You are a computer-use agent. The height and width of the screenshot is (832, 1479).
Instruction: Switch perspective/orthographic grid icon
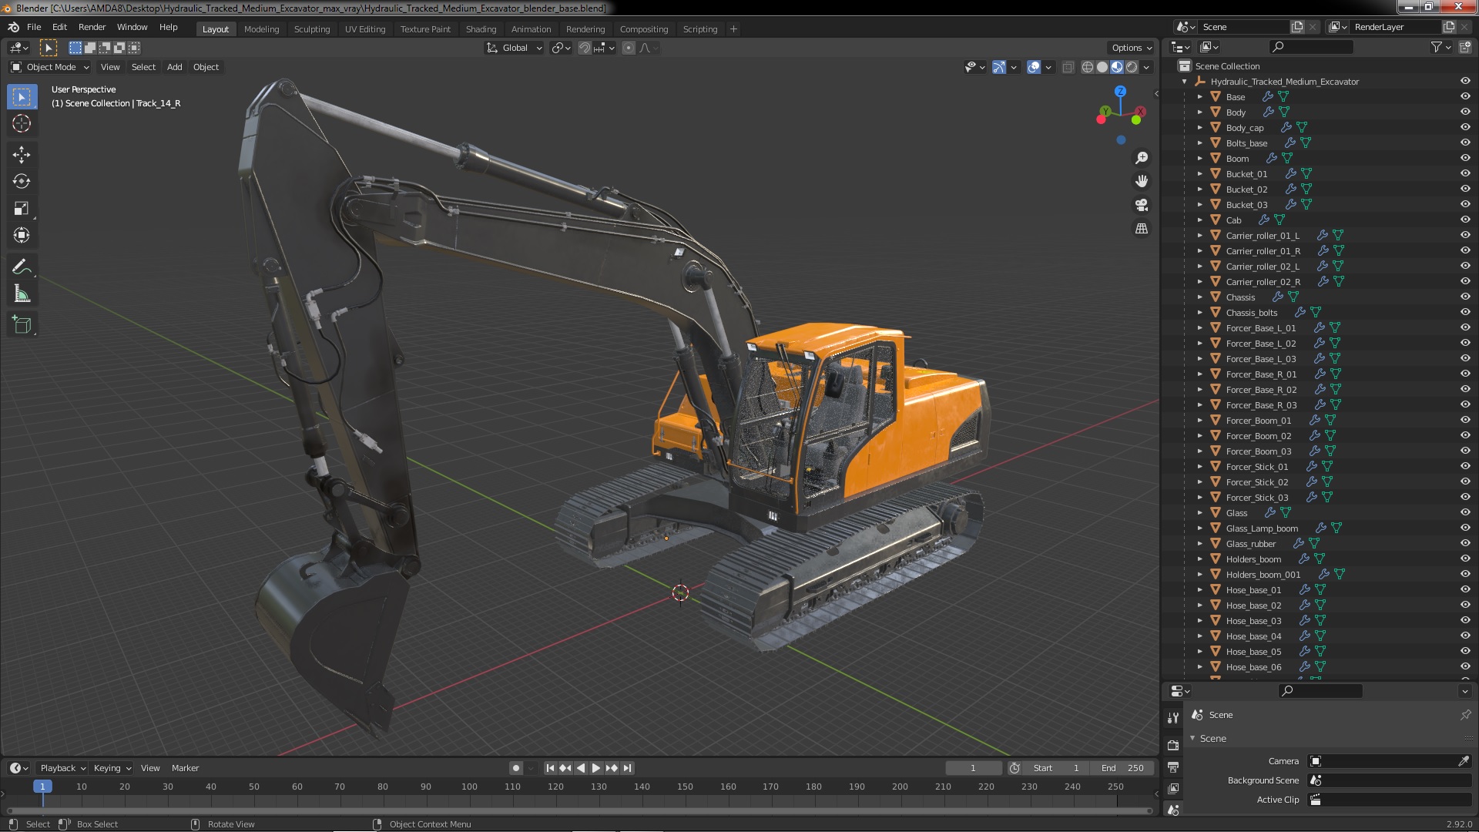(x=1142, y=229)
